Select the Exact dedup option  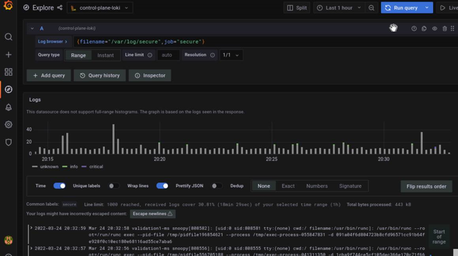pyautogui.click(x=288, y=186)
